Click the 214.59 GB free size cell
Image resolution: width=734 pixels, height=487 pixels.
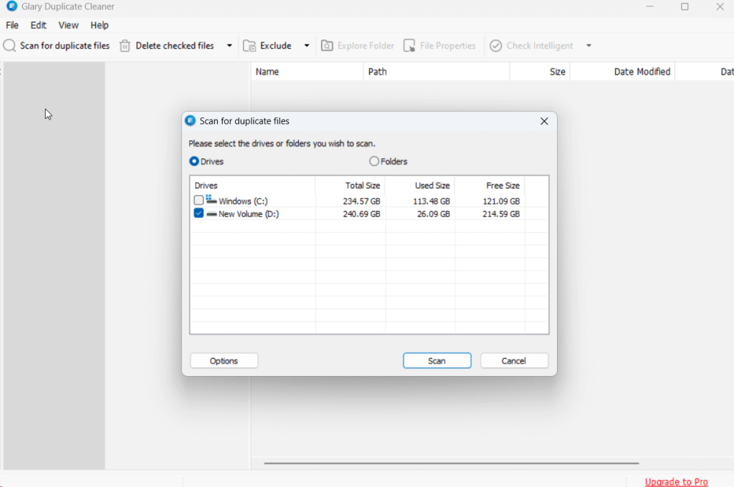click(x=501, y=214)
